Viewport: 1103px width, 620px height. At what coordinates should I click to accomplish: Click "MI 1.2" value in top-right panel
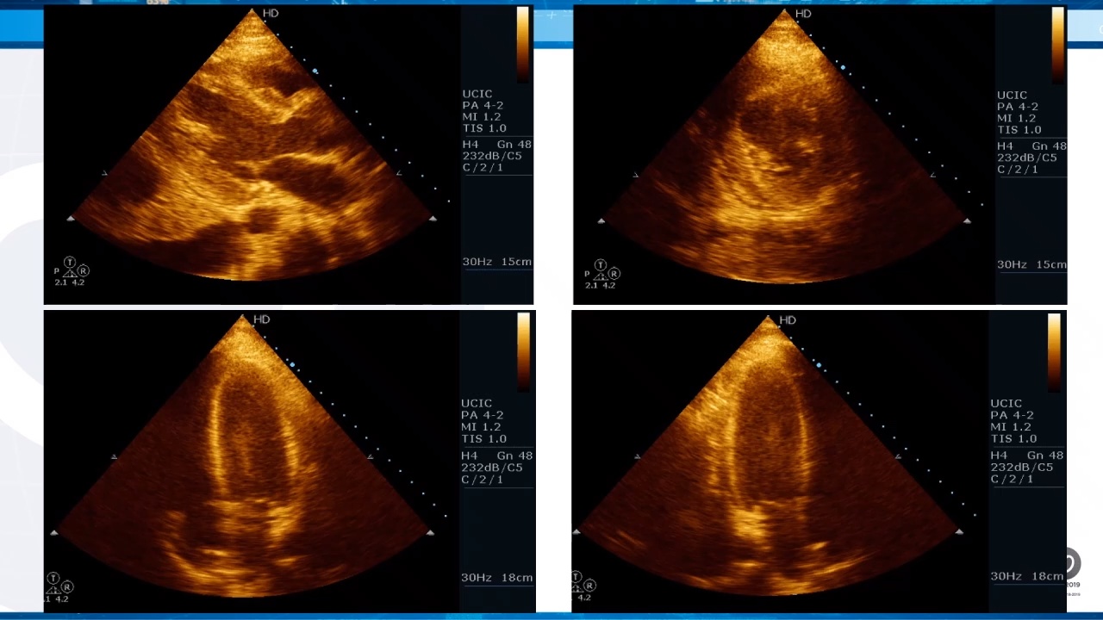coord(1017,118)
